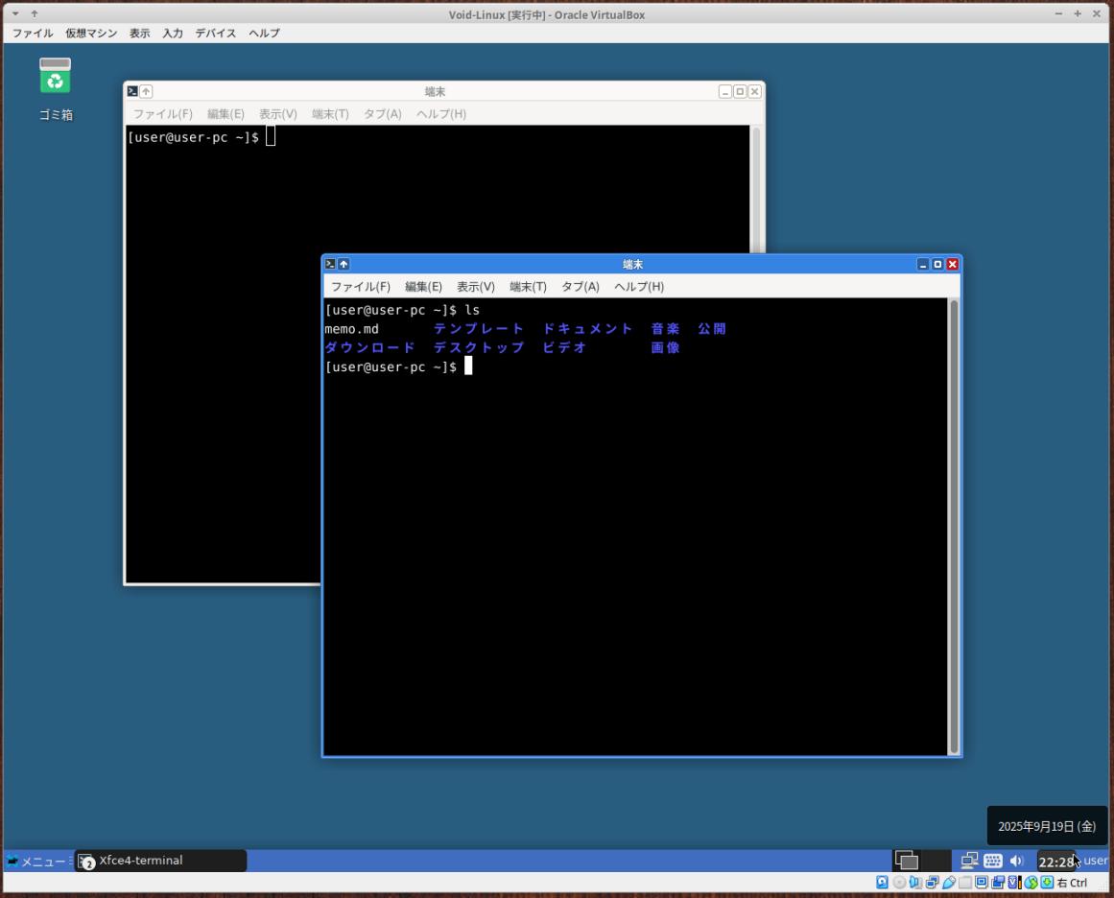Open the VirtualBox 入力 menu
This screenshot has width=1114, height=898.
coord(173,33)
